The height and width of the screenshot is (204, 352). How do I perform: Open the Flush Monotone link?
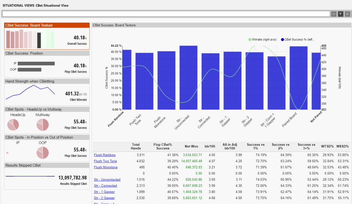[106, 167]
